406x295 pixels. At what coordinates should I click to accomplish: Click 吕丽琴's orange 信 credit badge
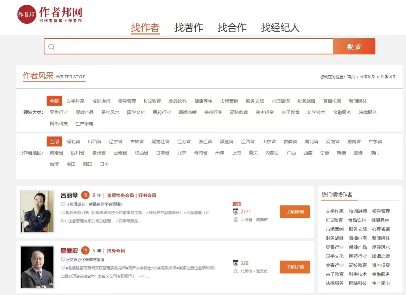pos(85,195)
